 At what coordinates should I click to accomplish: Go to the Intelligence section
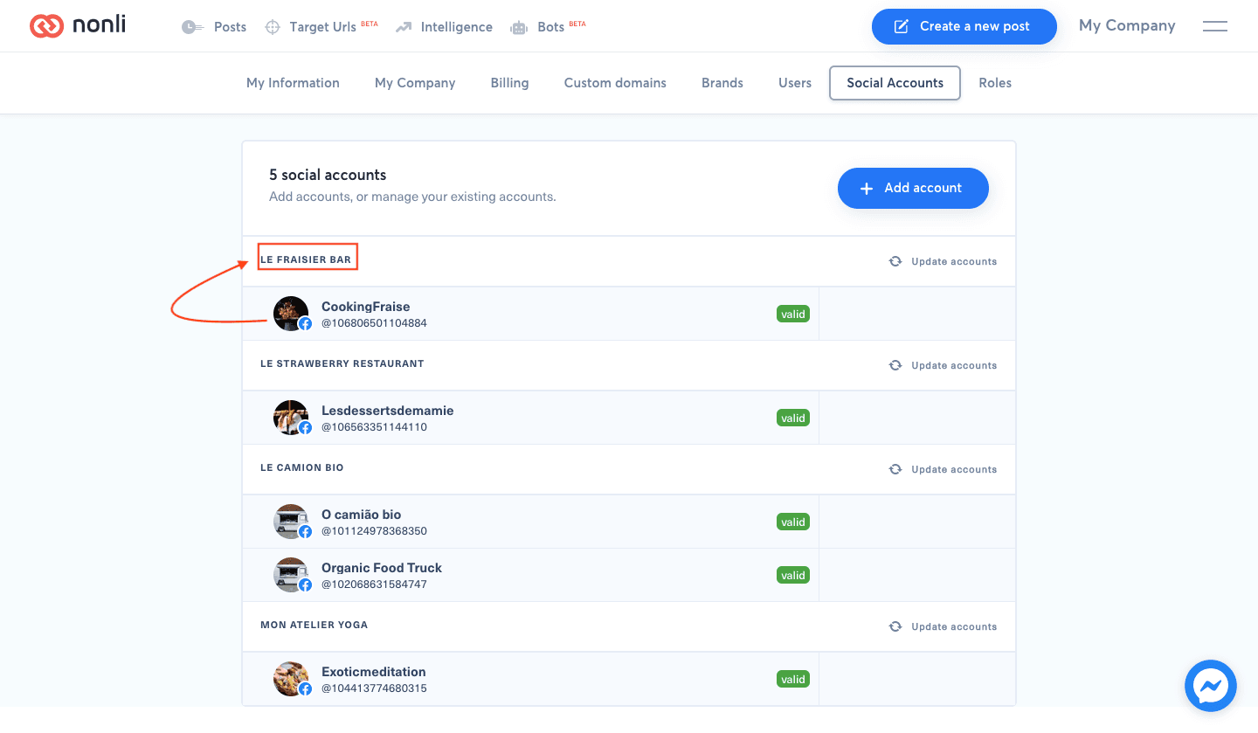pos(444,27)
